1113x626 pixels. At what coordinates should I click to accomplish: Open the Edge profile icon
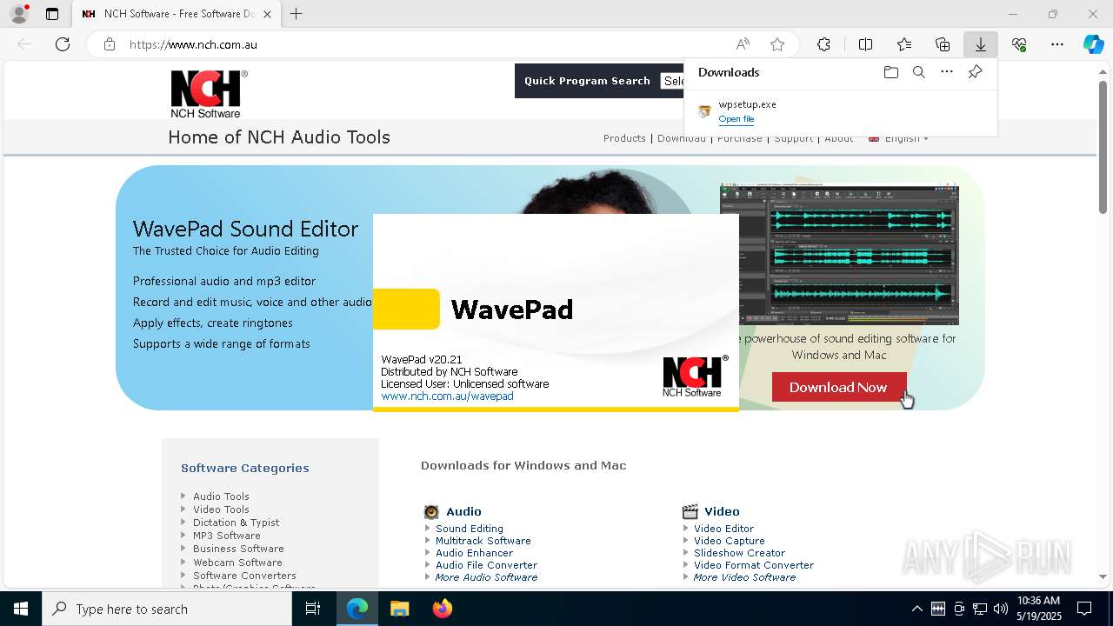tap(19, 14)
